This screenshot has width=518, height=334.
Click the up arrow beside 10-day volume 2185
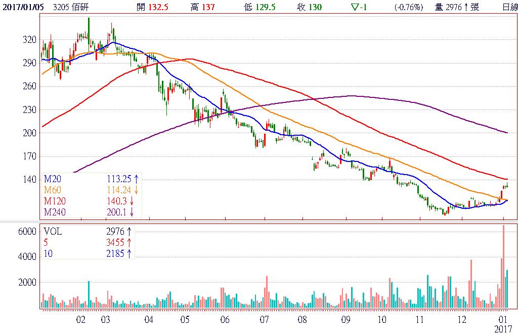click(x=129, y=253)
